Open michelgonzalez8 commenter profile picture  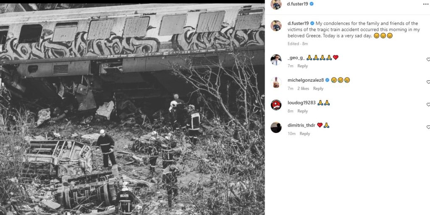tap(276, 82)
